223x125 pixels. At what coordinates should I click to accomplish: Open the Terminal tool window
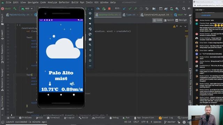(x=53, y=118)
